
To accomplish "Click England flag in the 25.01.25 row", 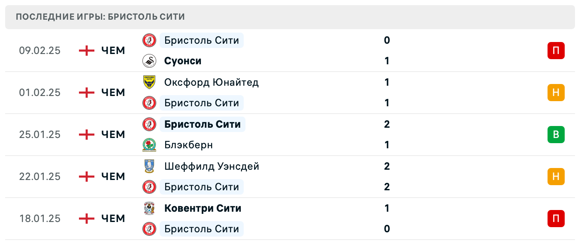I will pos(87,135).
